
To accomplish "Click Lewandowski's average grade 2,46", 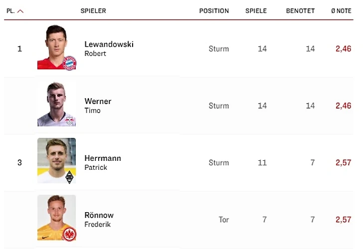I will pyautogui.click(x=343, y=49).
